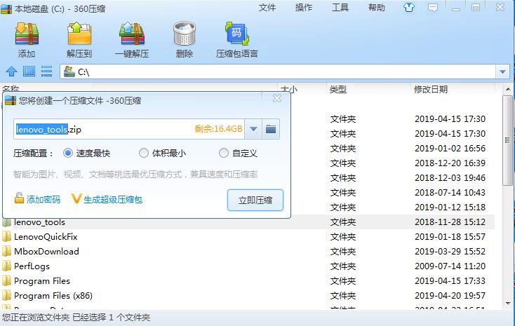Click the orange V super archive icon

[x=76, y=198]
